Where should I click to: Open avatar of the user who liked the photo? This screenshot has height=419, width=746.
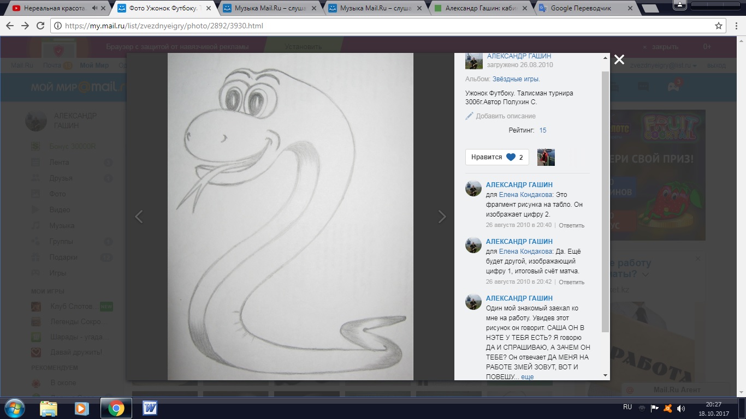click(546, 157)
